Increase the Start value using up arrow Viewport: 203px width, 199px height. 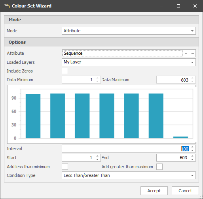(97, 156)
